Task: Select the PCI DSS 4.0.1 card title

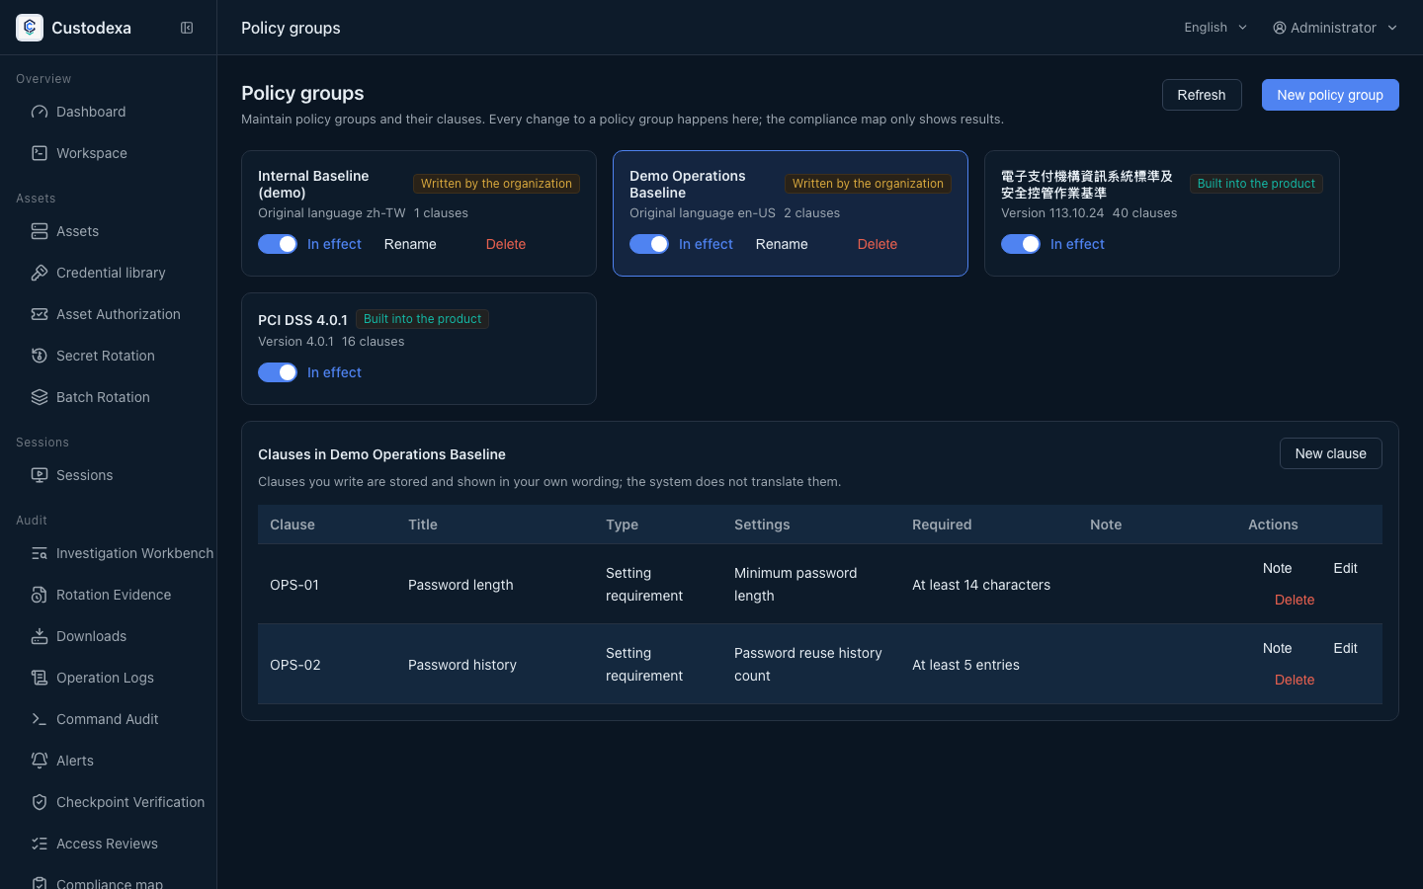Action: [302, 320]
